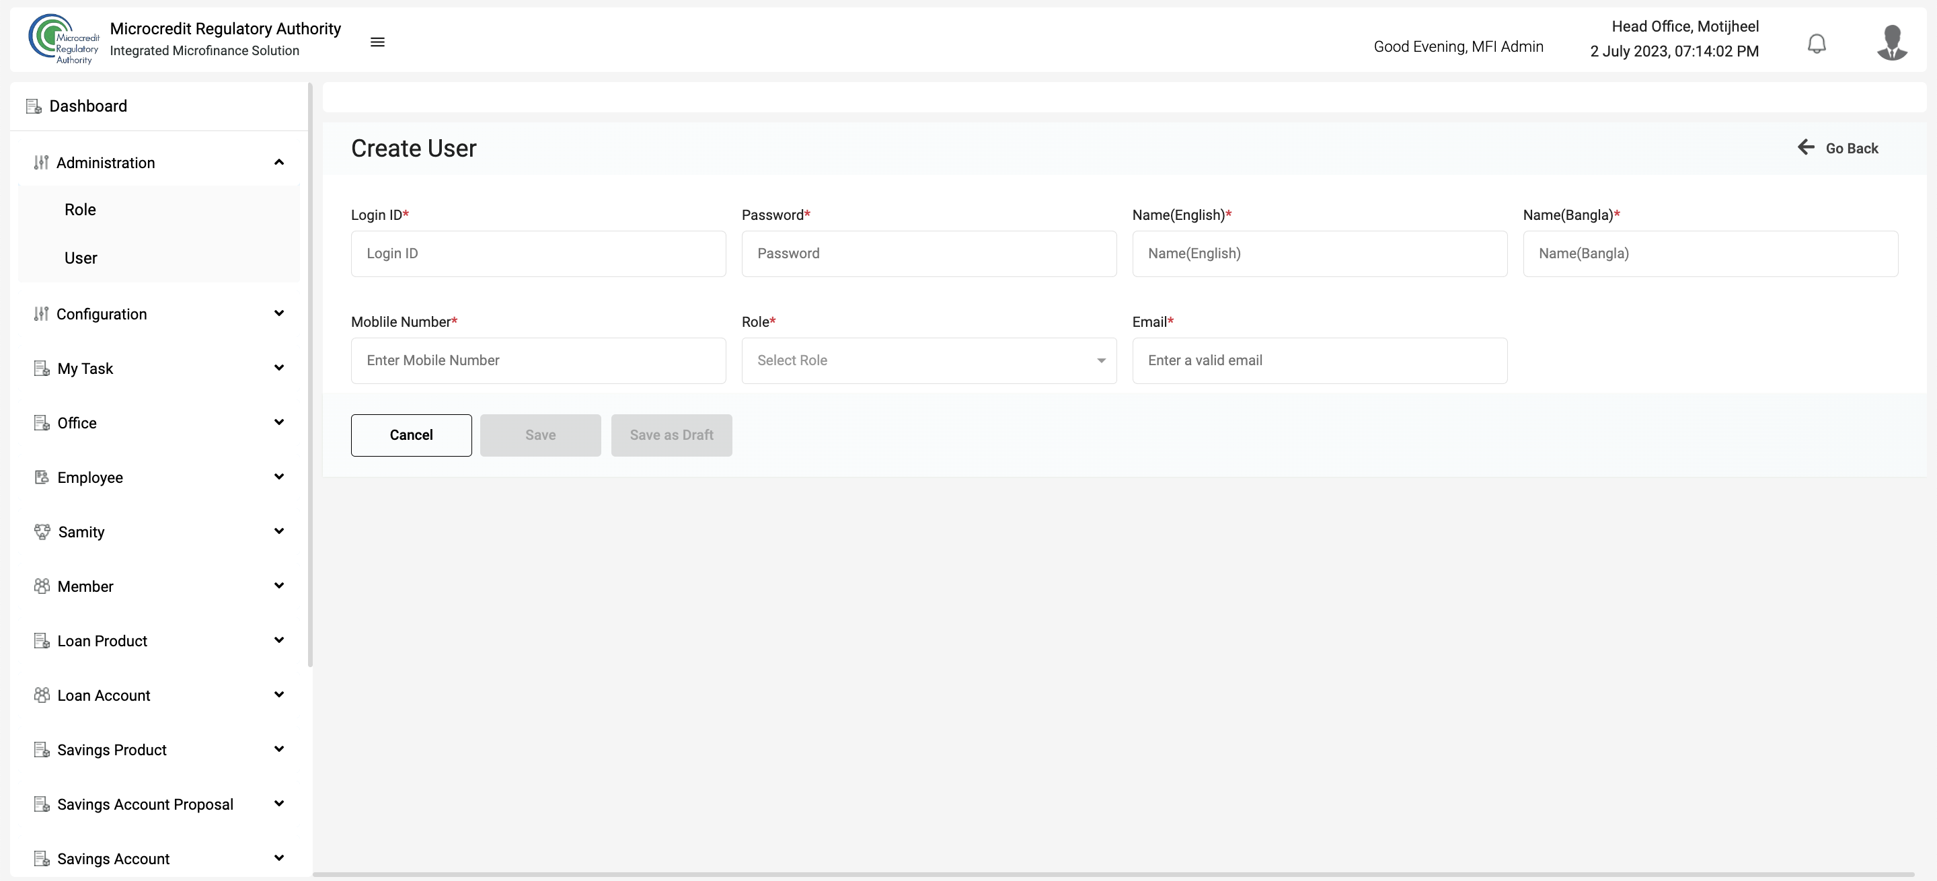Open User under Administration
Image resolution: width=1937 pixels, height=881 pixels.
coord(81,258)
